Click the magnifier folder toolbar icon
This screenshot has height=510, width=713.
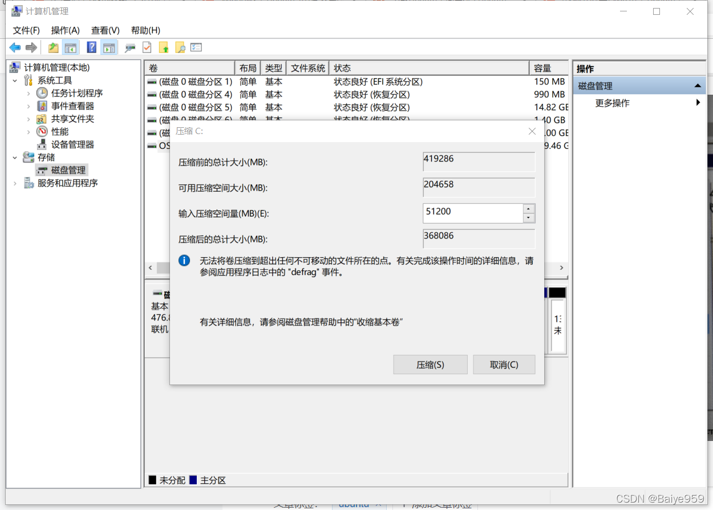click(180, 48)
